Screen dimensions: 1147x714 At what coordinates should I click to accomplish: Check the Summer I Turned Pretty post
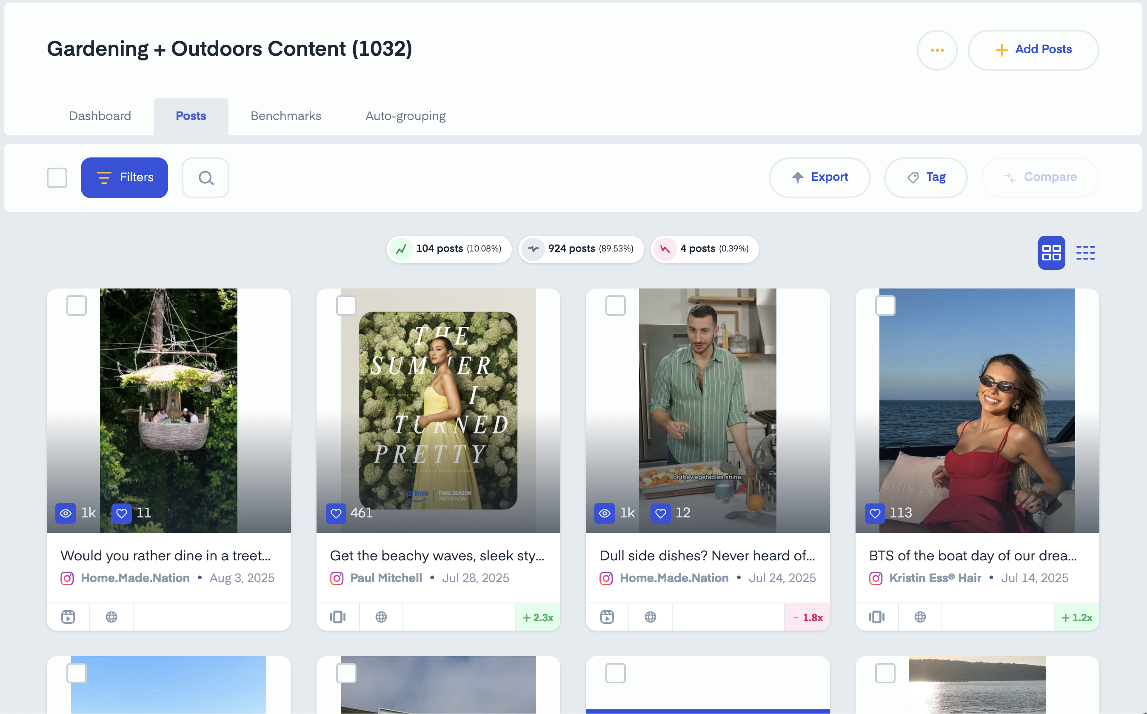point(346,306)
